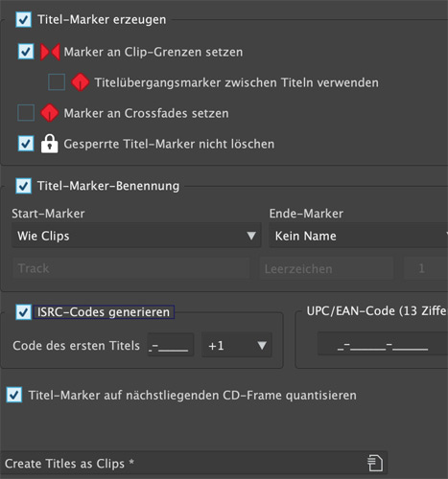The height and width of the screenshot is (479, 448).
Task: Click the 'Code des ersten Titels' input field
Action: click(x=171, y=345)
